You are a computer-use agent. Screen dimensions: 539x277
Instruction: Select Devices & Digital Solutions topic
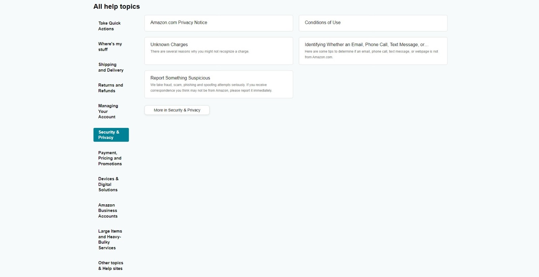[108, 184]
